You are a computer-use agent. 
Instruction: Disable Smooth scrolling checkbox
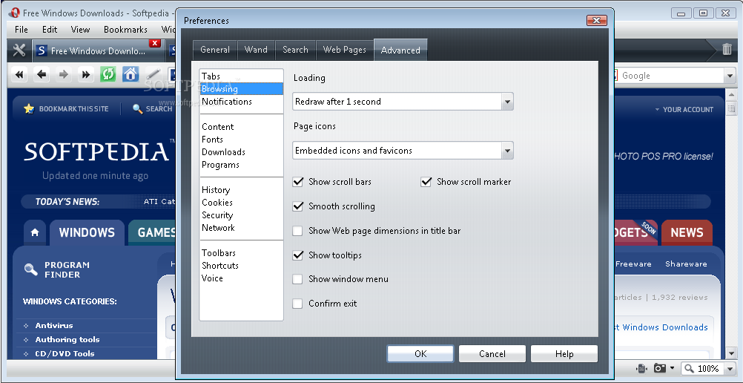pos(297,206)
